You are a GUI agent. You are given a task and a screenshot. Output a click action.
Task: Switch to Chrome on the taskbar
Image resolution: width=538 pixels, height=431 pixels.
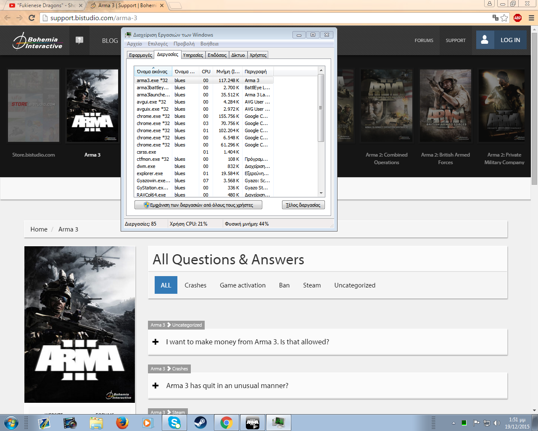(227, 423)
